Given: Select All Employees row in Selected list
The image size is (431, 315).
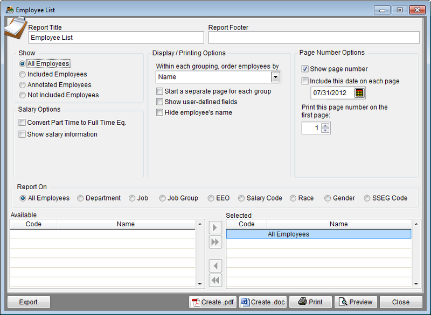Looking at the screenshot, I should 318,234.
